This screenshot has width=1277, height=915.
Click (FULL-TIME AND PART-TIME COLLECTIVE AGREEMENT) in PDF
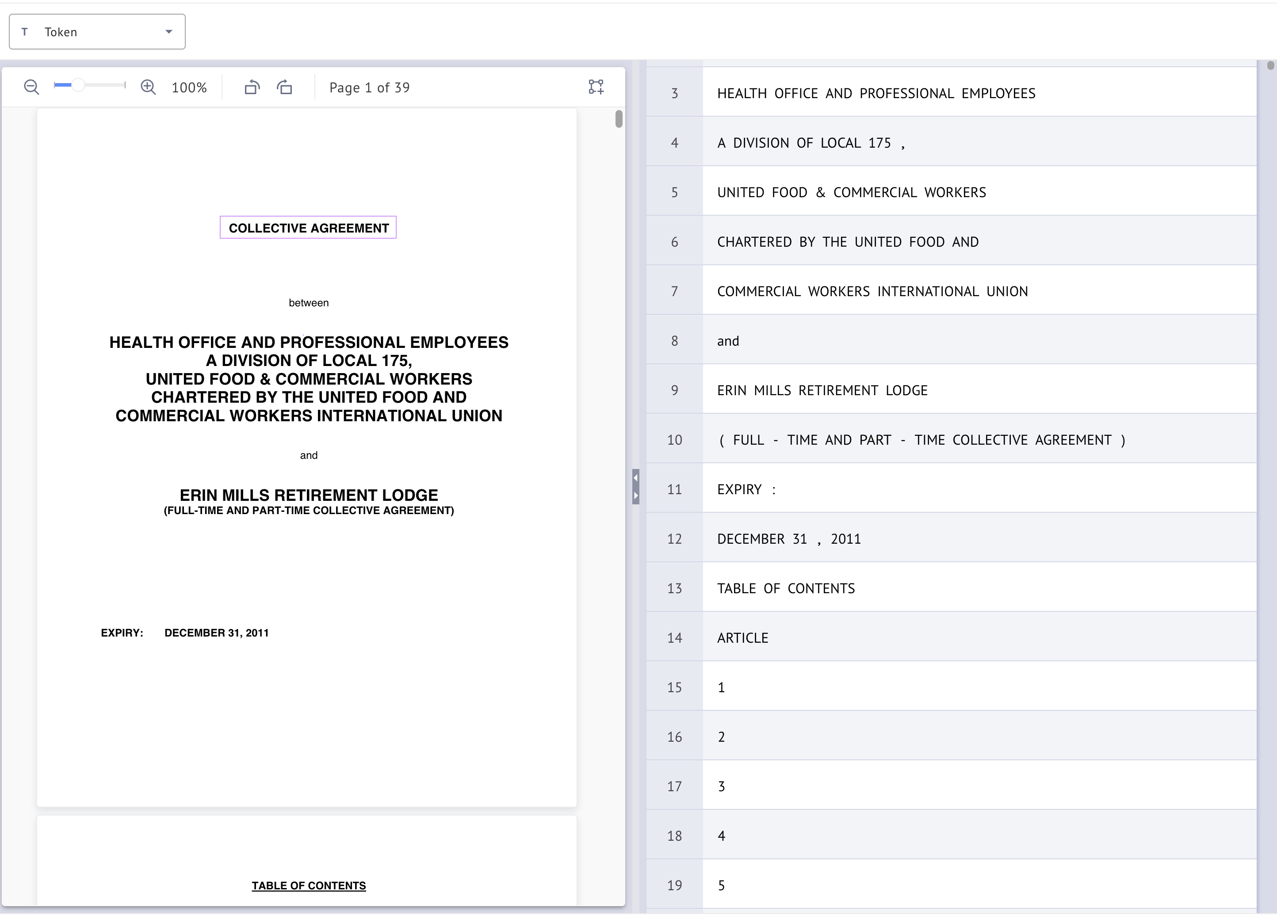tap(309, 511)
